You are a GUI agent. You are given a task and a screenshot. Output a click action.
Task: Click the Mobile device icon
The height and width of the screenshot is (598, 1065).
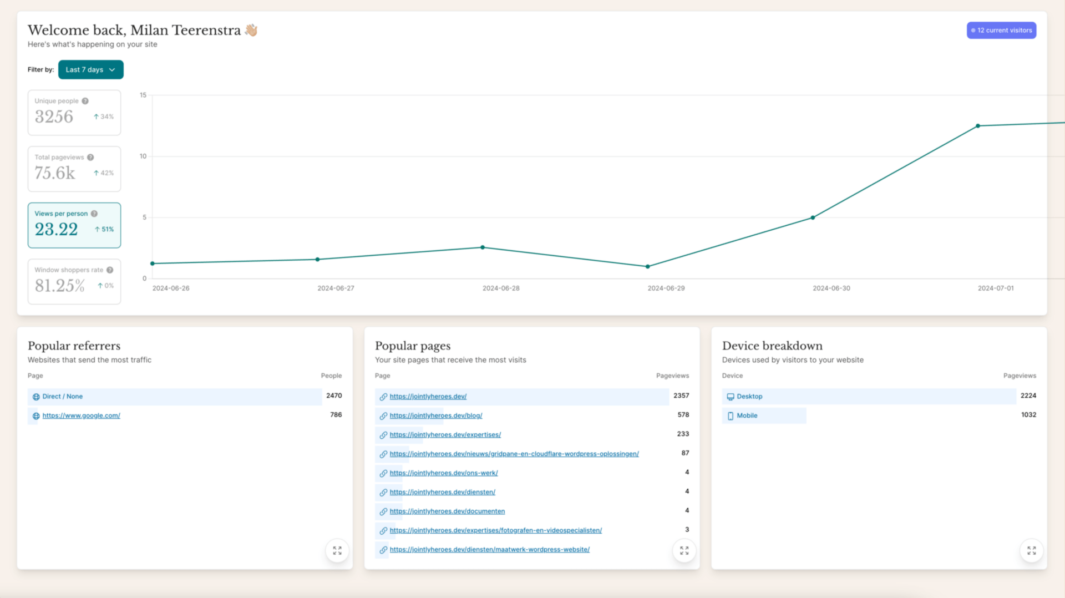tap(731, 416)
